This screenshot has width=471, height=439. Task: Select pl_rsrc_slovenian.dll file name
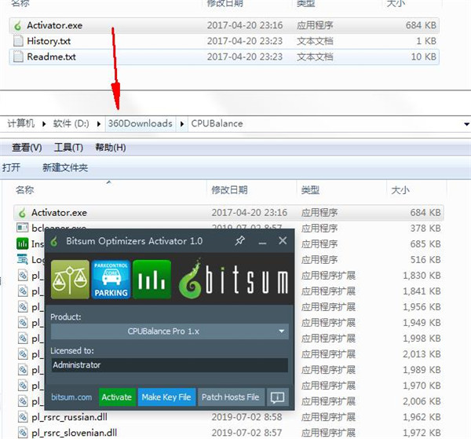75,433
